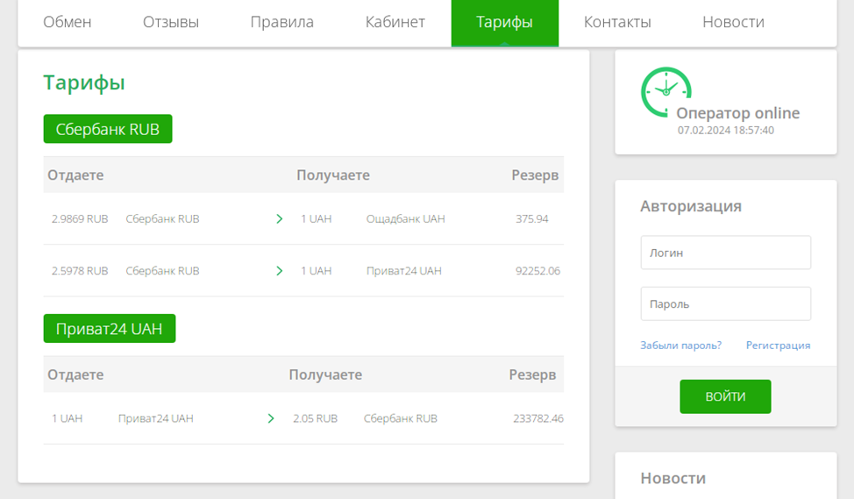Open the Обмен menu item

tap(68, 22)
